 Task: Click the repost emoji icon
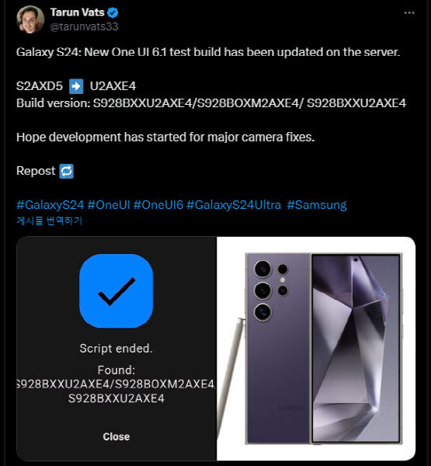pos(66,171)
